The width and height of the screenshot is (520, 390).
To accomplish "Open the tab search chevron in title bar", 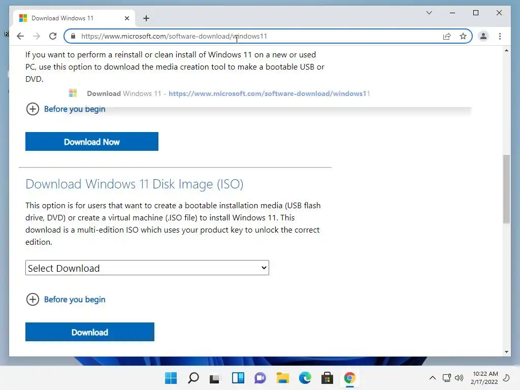I will tap(429, 13).
